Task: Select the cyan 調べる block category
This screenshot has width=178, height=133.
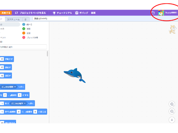Action: tap(27, 24)
